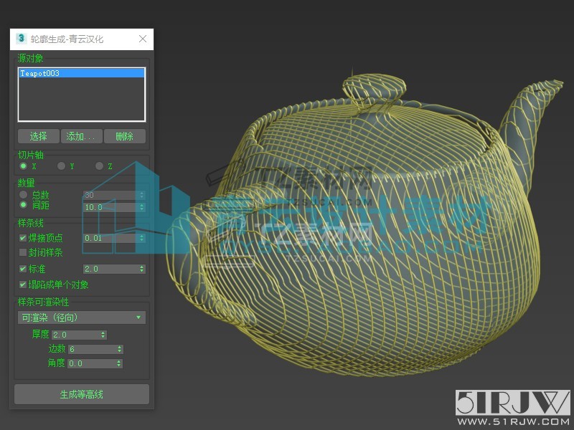Click the 生成等高线 button
574x430 pixels.
click(82, 394)
